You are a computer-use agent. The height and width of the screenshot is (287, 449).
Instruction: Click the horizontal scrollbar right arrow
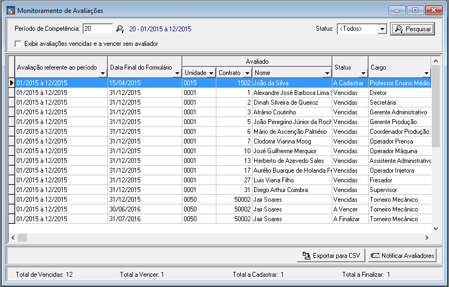click(427, 237)
